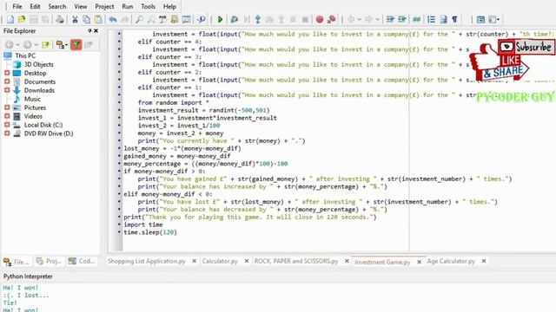The width and height of the screenshot is (556, 312).
Task: Click the 'from random import *' line
Action: [173, 102]
